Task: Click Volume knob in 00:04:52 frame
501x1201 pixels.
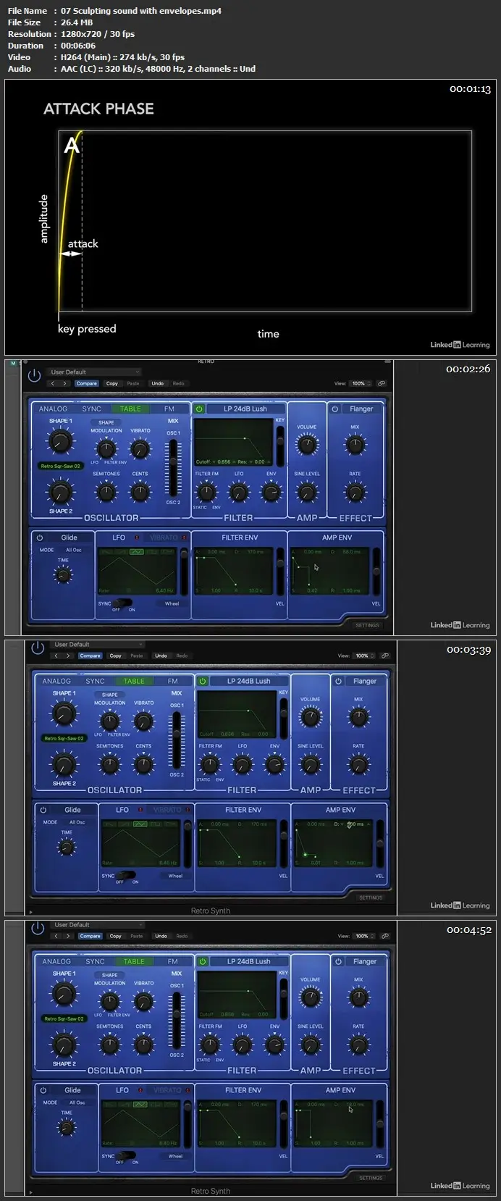Action: [311, 997]
